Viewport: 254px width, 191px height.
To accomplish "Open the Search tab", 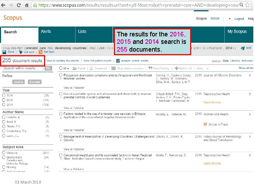I will [19, 35].
